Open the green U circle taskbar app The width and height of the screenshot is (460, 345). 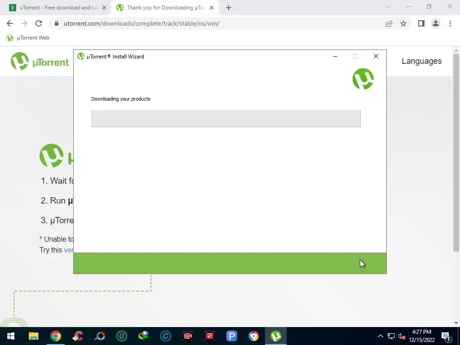pyautogui.click(x=121, y=336)
